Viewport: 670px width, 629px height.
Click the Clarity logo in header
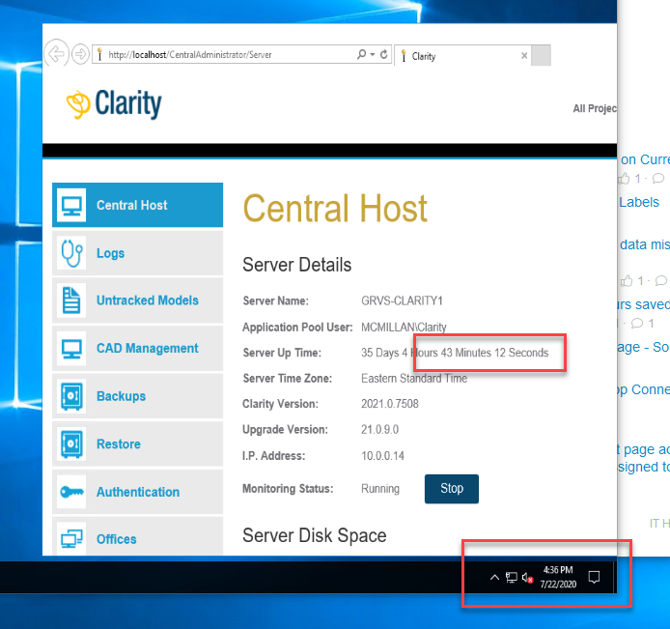[x=114, y=104]
